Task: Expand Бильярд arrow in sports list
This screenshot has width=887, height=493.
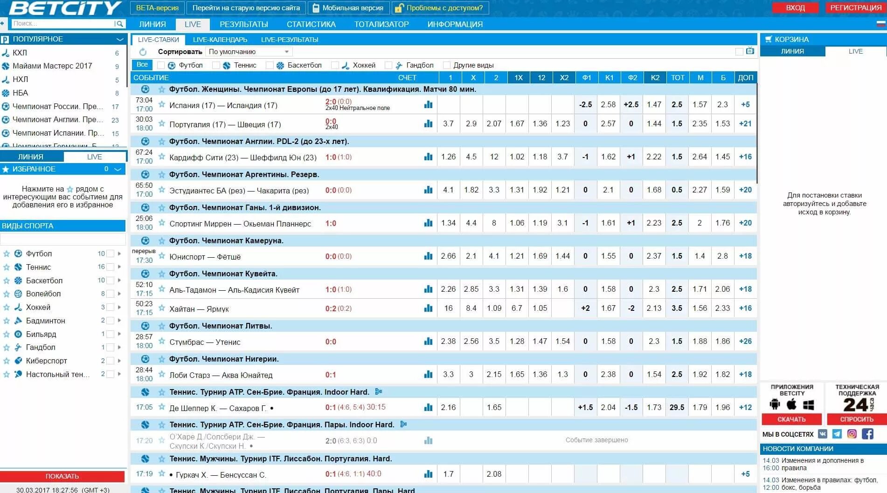Action: 119,334
